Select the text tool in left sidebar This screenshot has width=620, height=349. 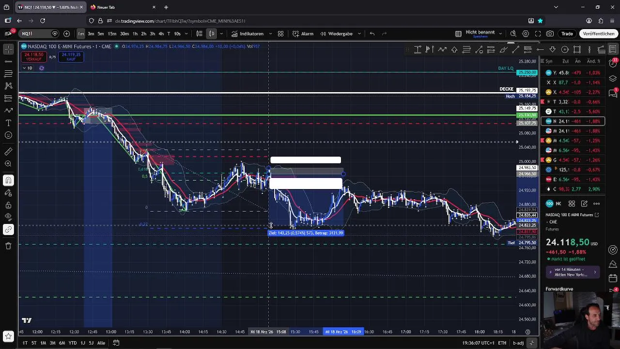[x=8, y=123]
